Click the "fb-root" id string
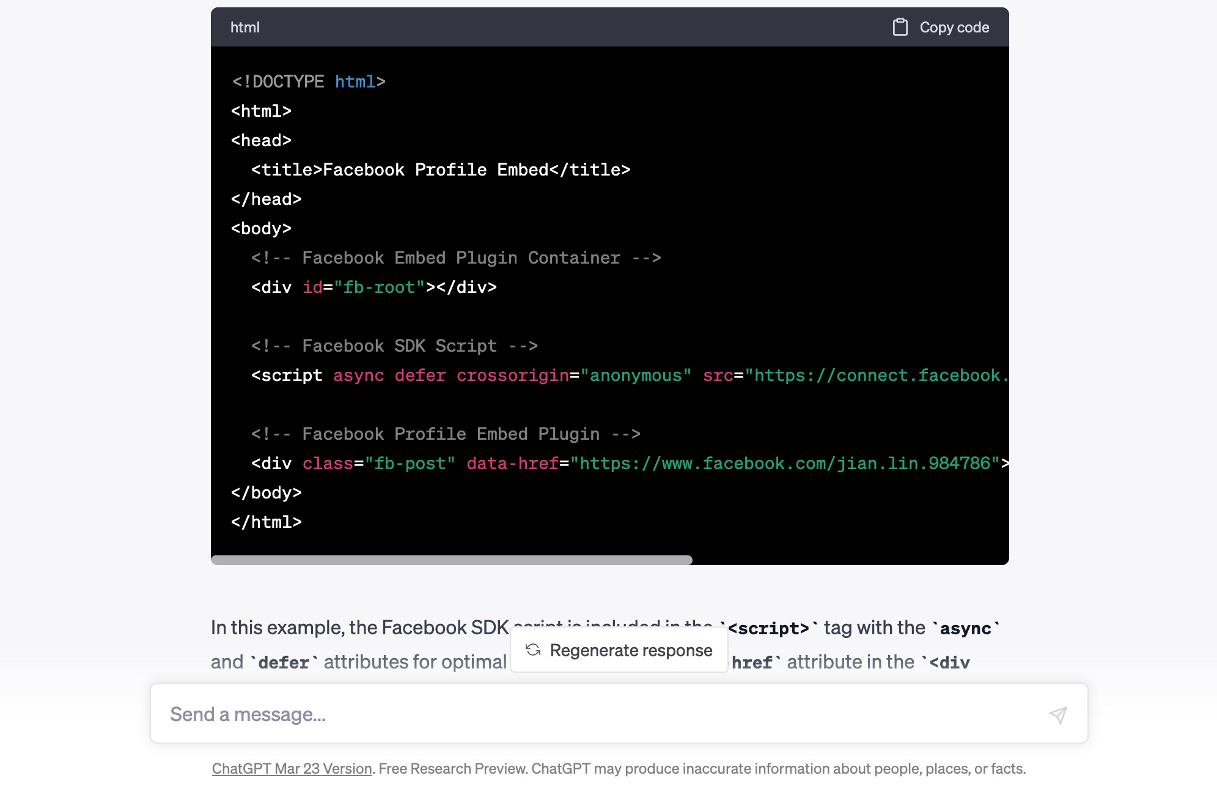Viewport: 1217px width, 800px height. (379, 287)
